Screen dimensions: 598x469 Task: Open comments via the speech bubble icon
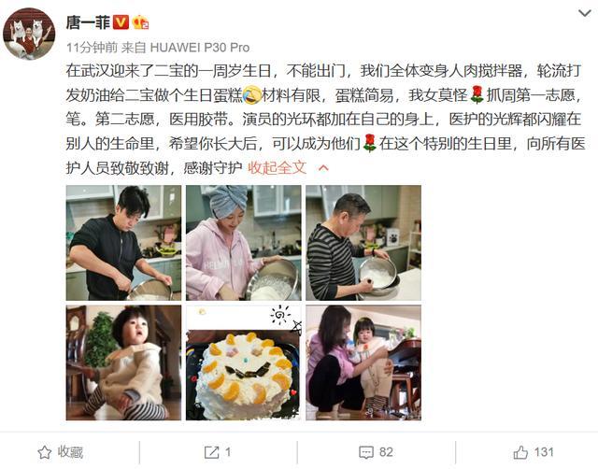point(366,452)
